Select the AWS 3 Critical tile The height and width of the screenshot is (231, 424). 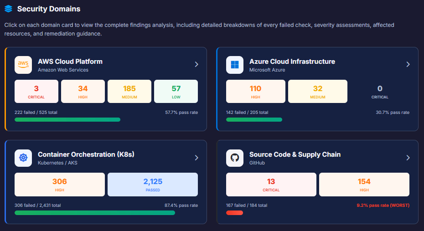coord(36,91)
